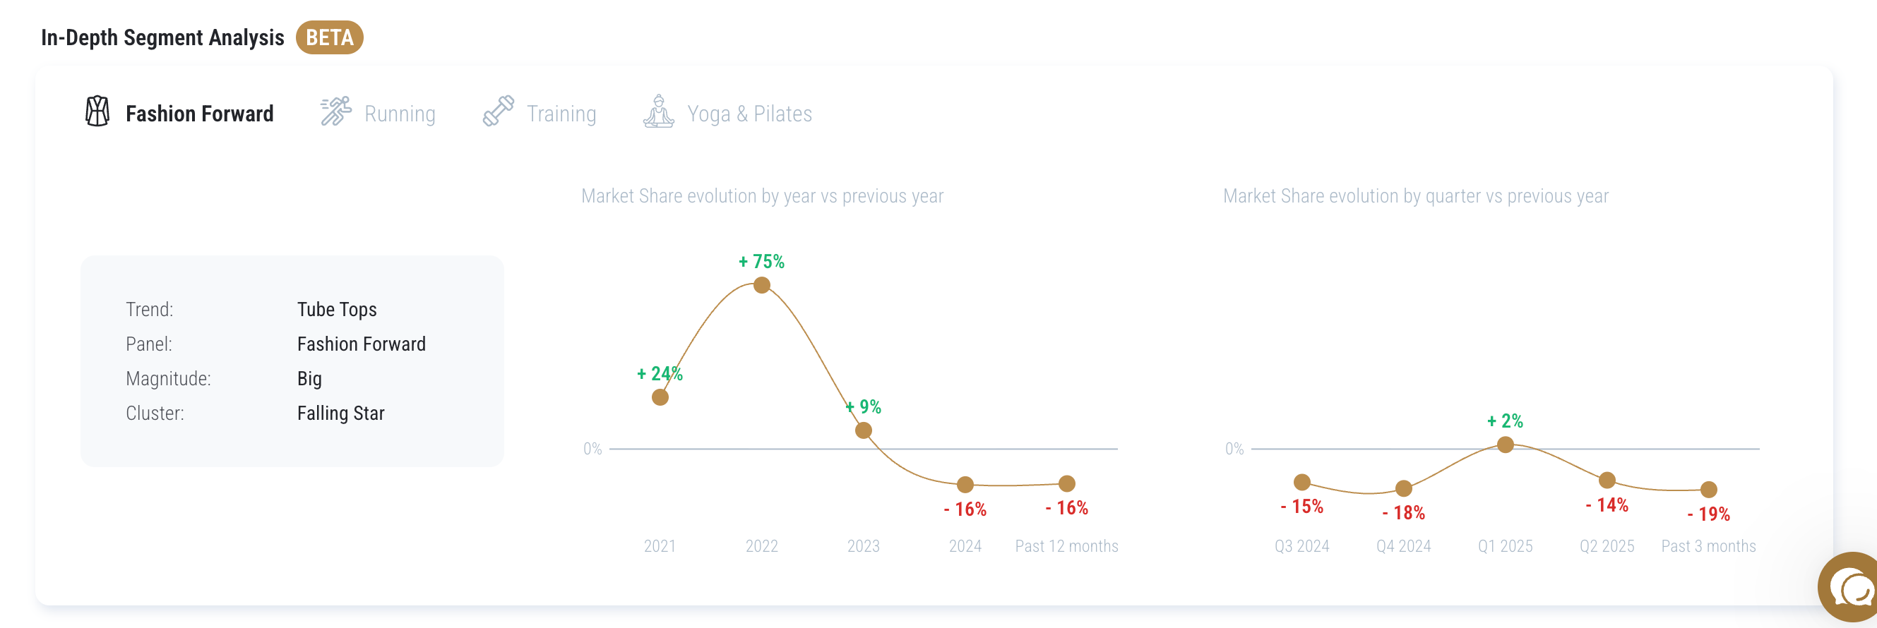Select the Fashion Forward tab label
Viewport: 1877px width, 628px height.
pos(200,114)
